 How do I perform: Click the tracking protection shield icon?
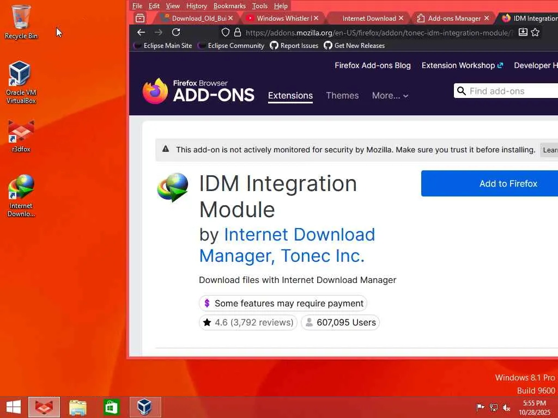[x=225, y=32]
